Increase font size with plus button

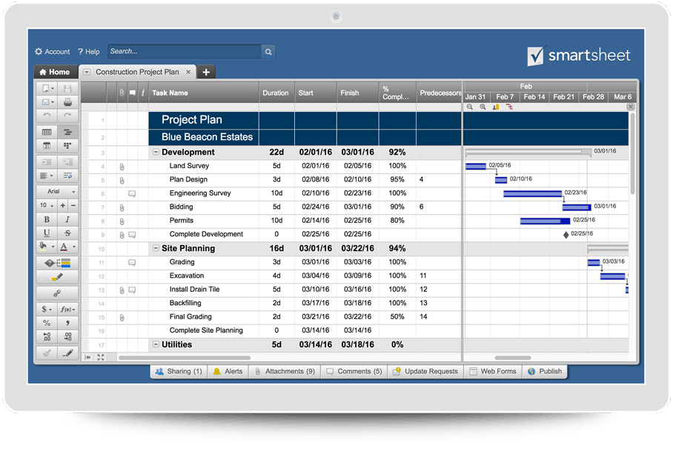(63, 205)
